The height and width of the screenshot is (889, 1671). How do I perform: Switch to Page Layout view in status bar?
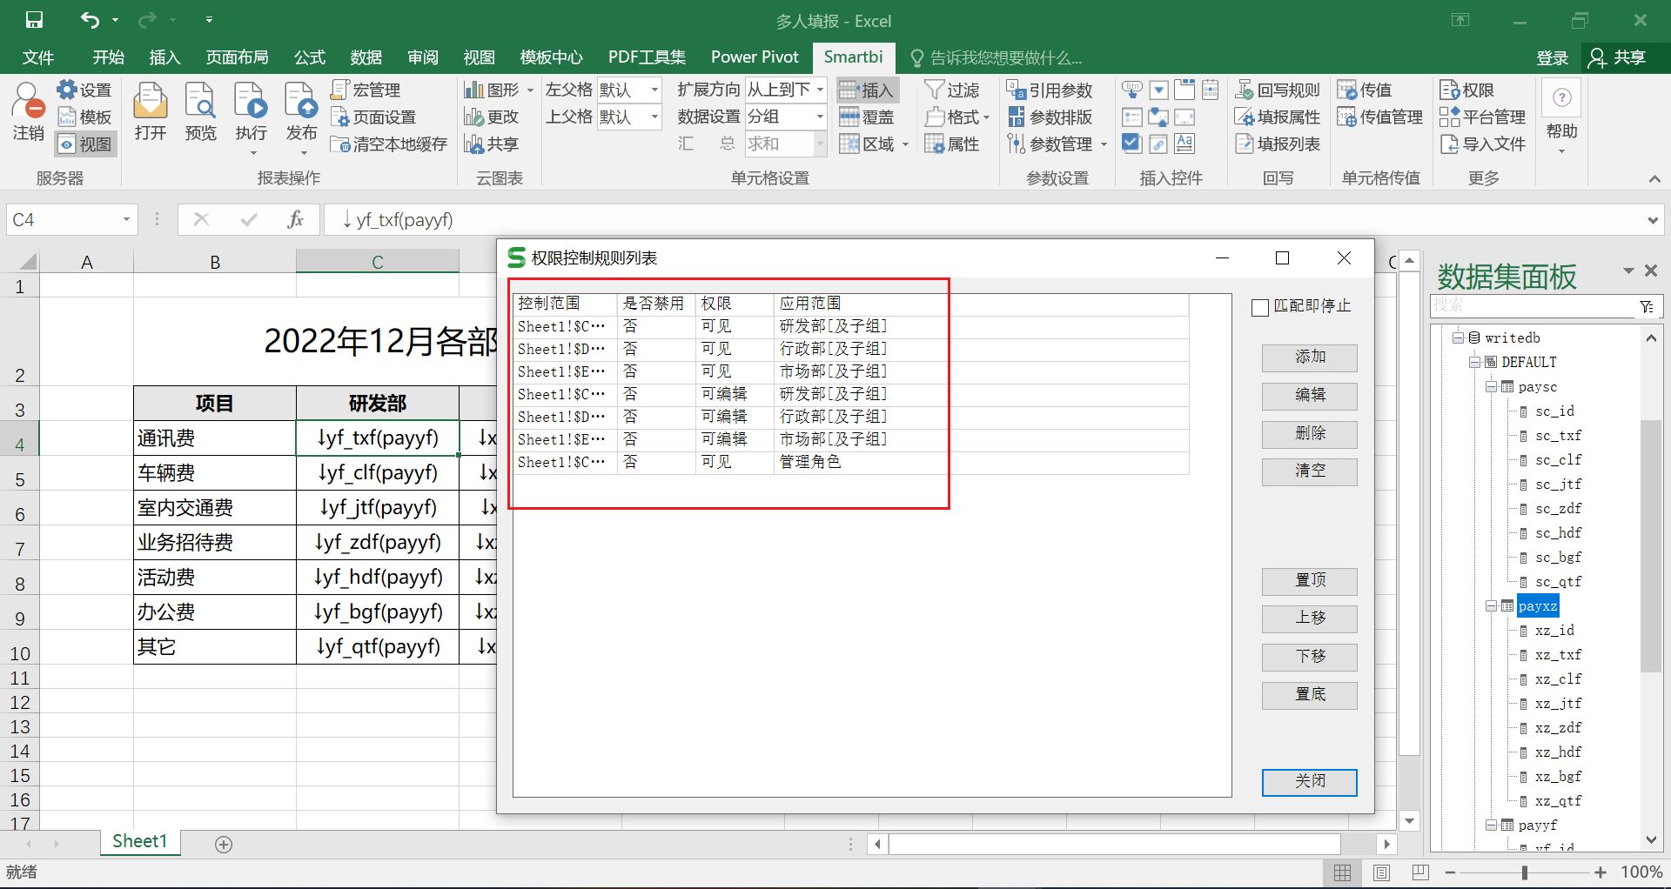1381,872
